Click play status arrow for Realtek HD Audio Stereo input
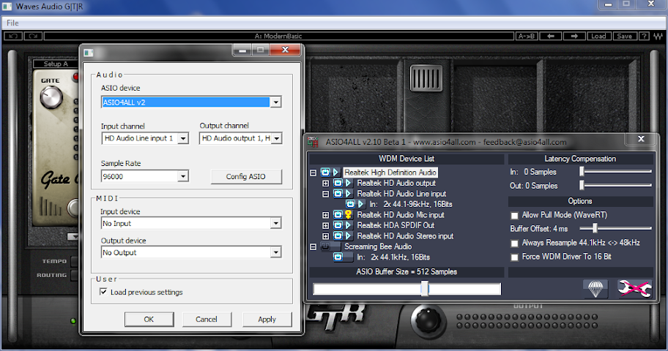This screenshot has width=668, height=351. (349, 236)
